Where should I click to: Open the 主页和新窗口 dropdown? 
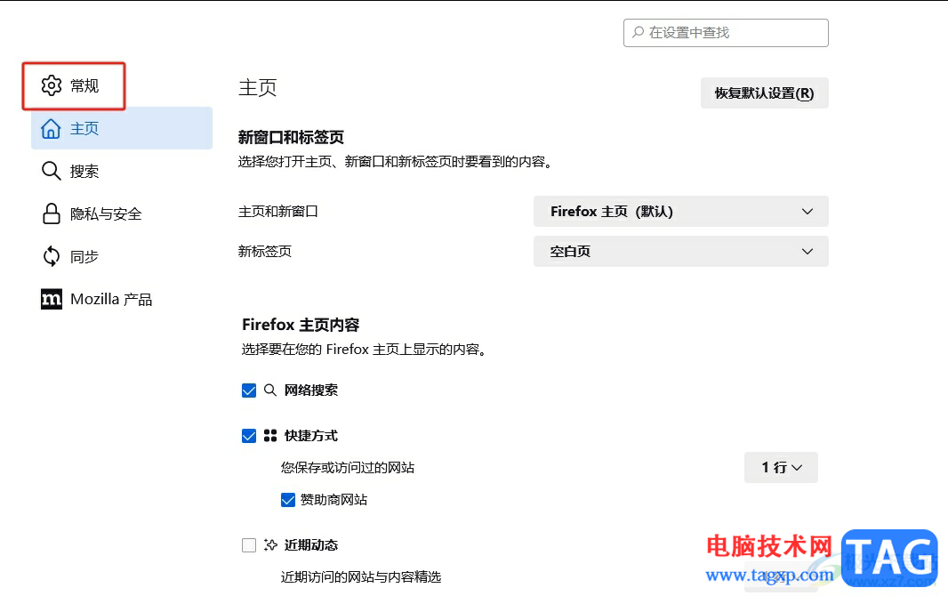tap(680, 212)
